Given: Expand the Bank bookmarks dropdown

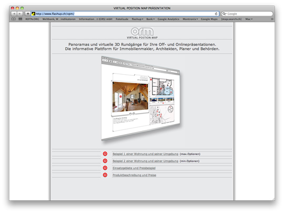Looking at the screenshot, I should point(150,19).
